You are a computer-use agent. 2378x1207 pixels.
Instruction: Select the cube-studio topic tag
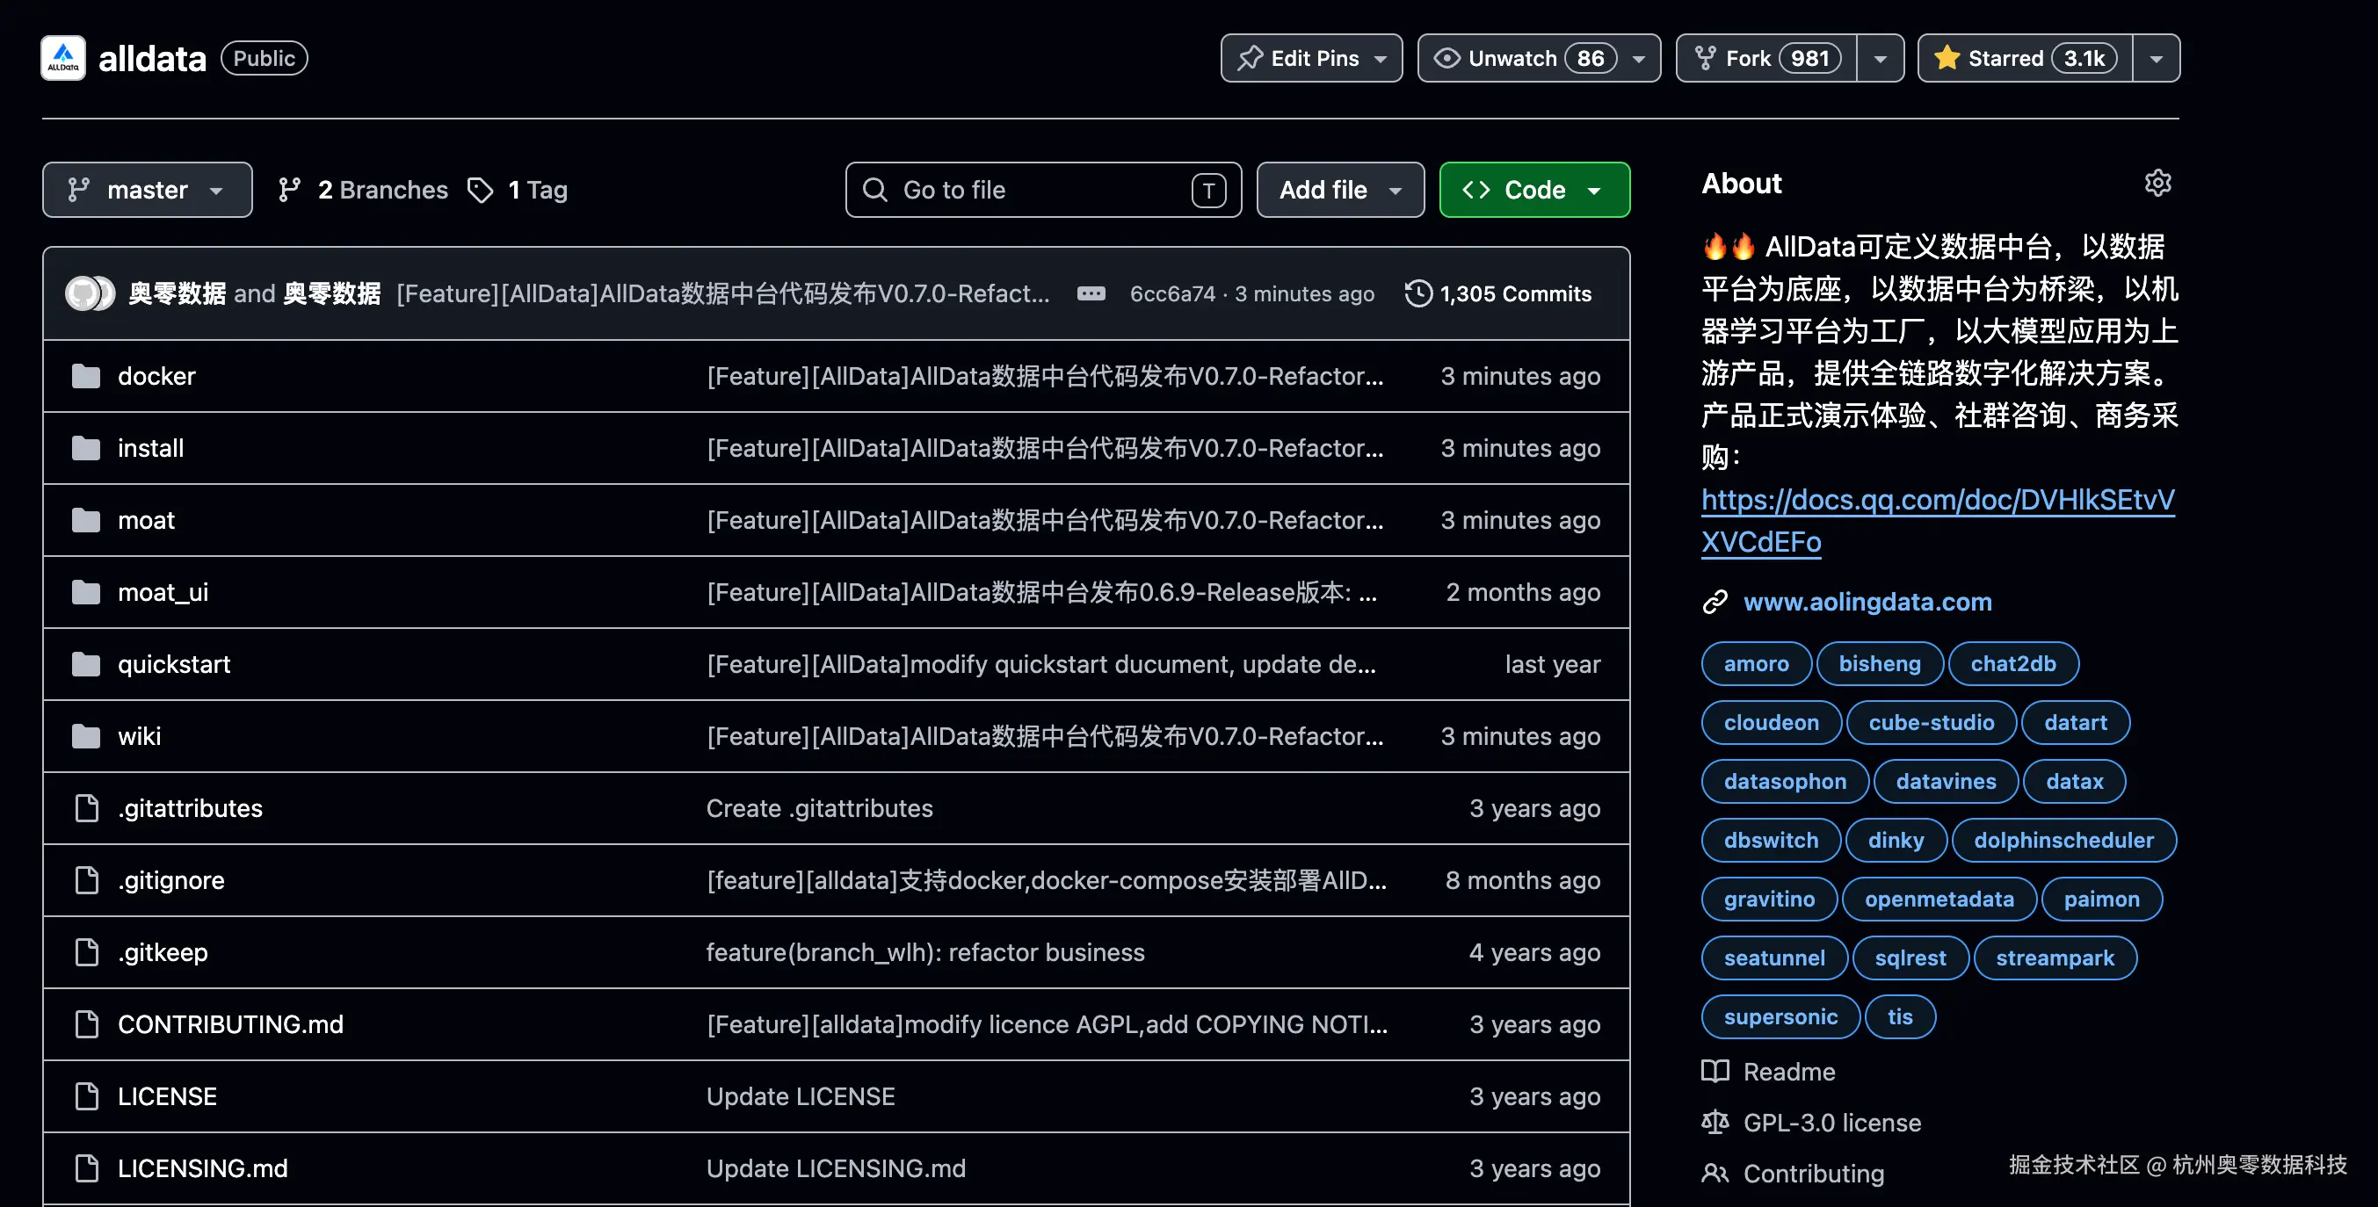[x=1932, y=721]
